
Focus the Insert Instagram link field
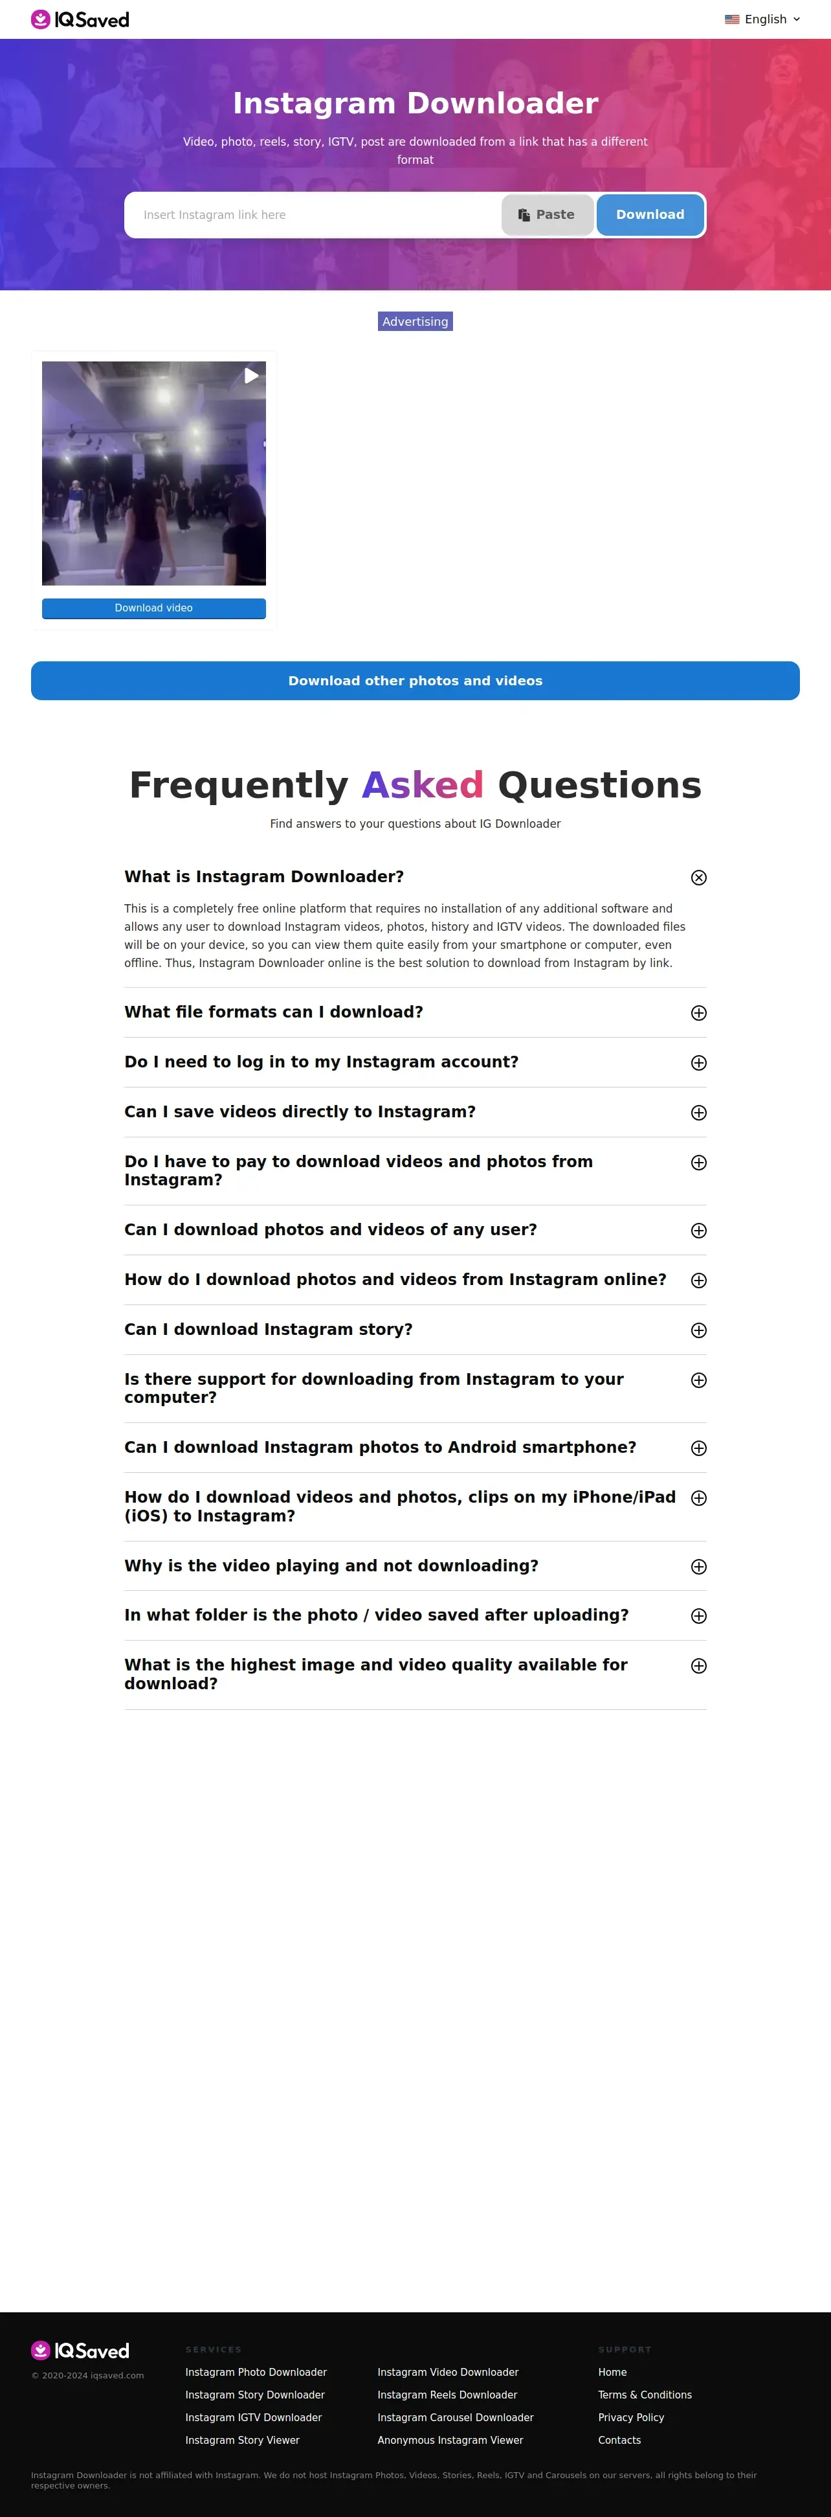point(313,215)
